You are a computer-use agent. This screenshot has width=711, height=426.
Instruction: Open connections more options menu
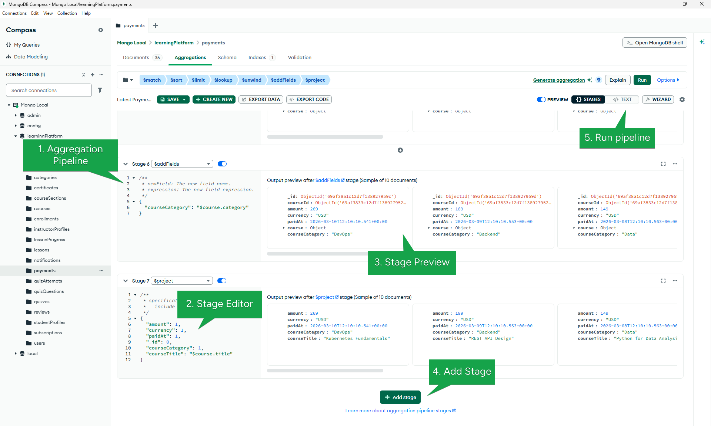(101, 75)
